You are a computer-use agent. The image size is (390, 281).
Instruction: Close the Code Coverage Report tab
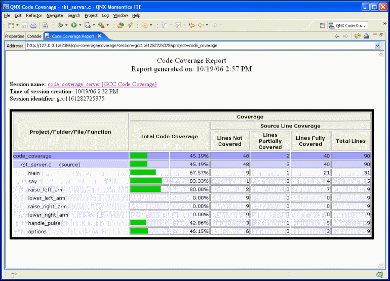tap(100, 36)
